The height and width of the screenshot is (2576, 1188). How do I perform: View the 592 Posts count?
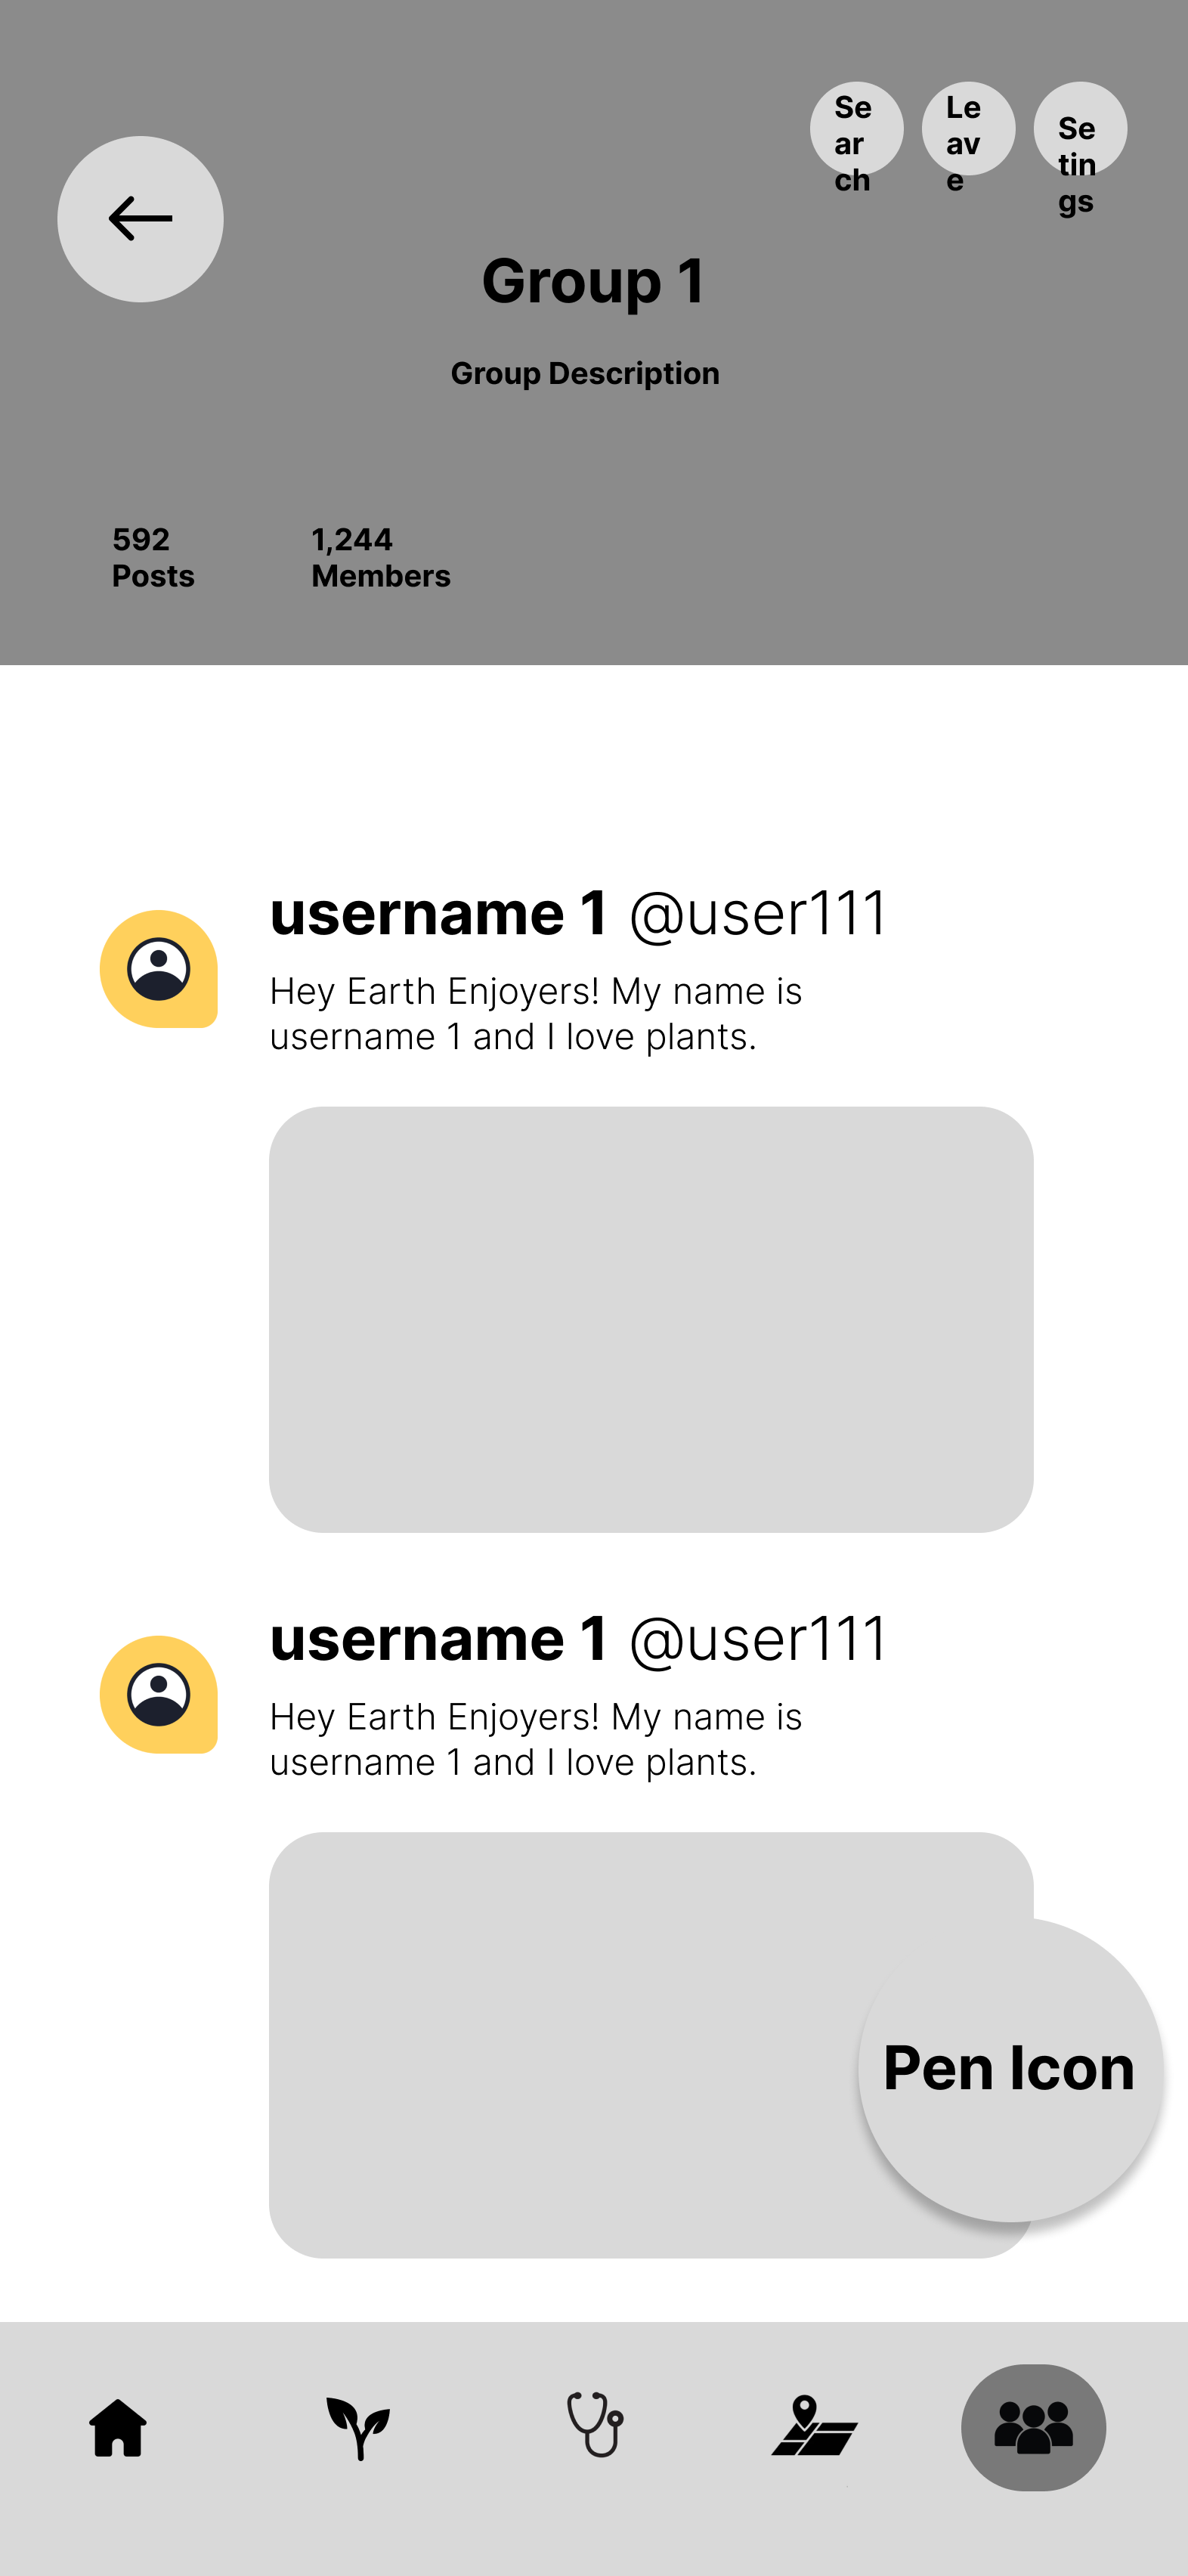153,558
